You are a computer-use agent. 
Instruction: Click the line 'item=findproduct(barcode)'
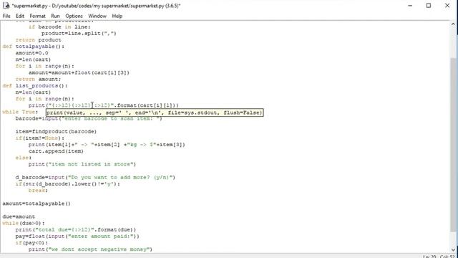point(56,132)
